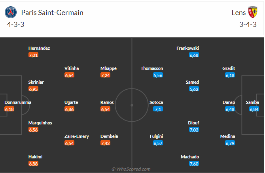Click Donnarumma's 6,18 rating badge
The width and height of the screenshot is (265, 173).
pos(9,109)
